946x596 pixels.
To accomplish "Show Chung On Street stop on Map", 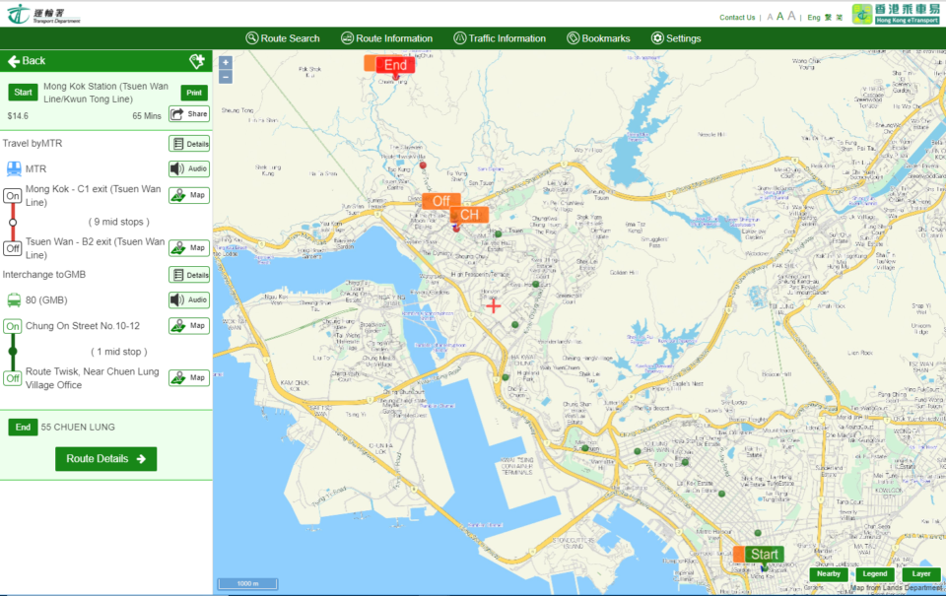I will (x=189, y=326).
